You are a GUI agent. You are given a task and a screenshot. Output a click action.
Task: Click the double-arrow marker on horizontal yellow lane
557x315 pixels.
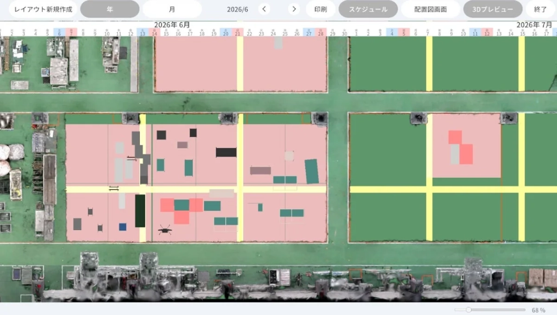114,188
